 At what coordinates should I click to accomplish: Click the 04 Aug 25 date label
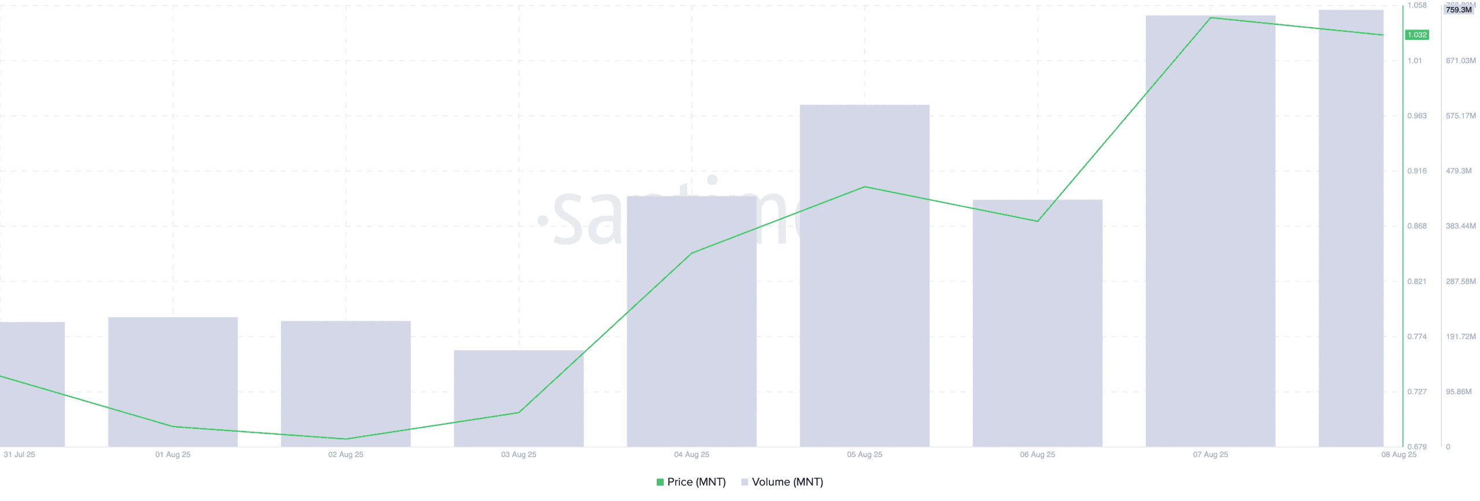pyautogui.click(x=691, y=455)
